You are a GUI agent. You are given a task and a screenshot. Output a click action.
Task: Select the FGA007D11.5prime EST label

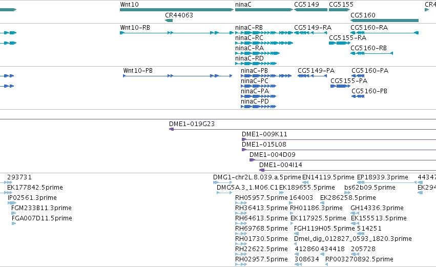click(x=41, y=219)
